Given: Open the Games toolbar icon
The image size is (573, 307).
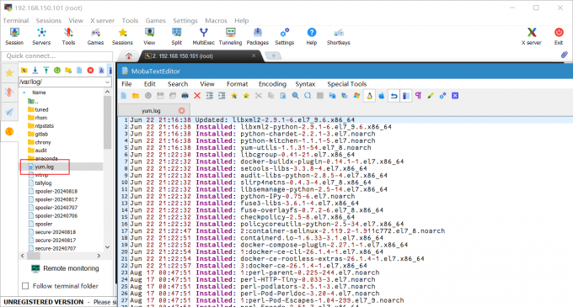Looking at the screenshot, I should point(95,36).
